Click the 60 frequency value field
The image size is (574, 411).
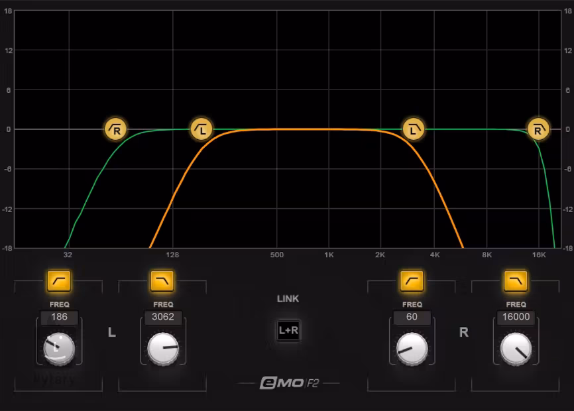pos(412,317)
